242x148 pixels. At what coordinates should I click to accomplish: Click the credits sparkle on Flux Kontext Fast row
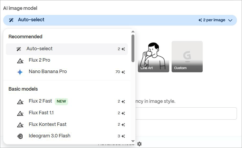coord(123,125)
